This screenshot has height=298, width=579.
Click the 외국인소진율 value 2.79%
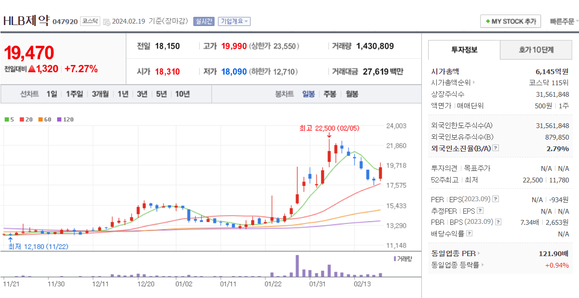[558, 148]
